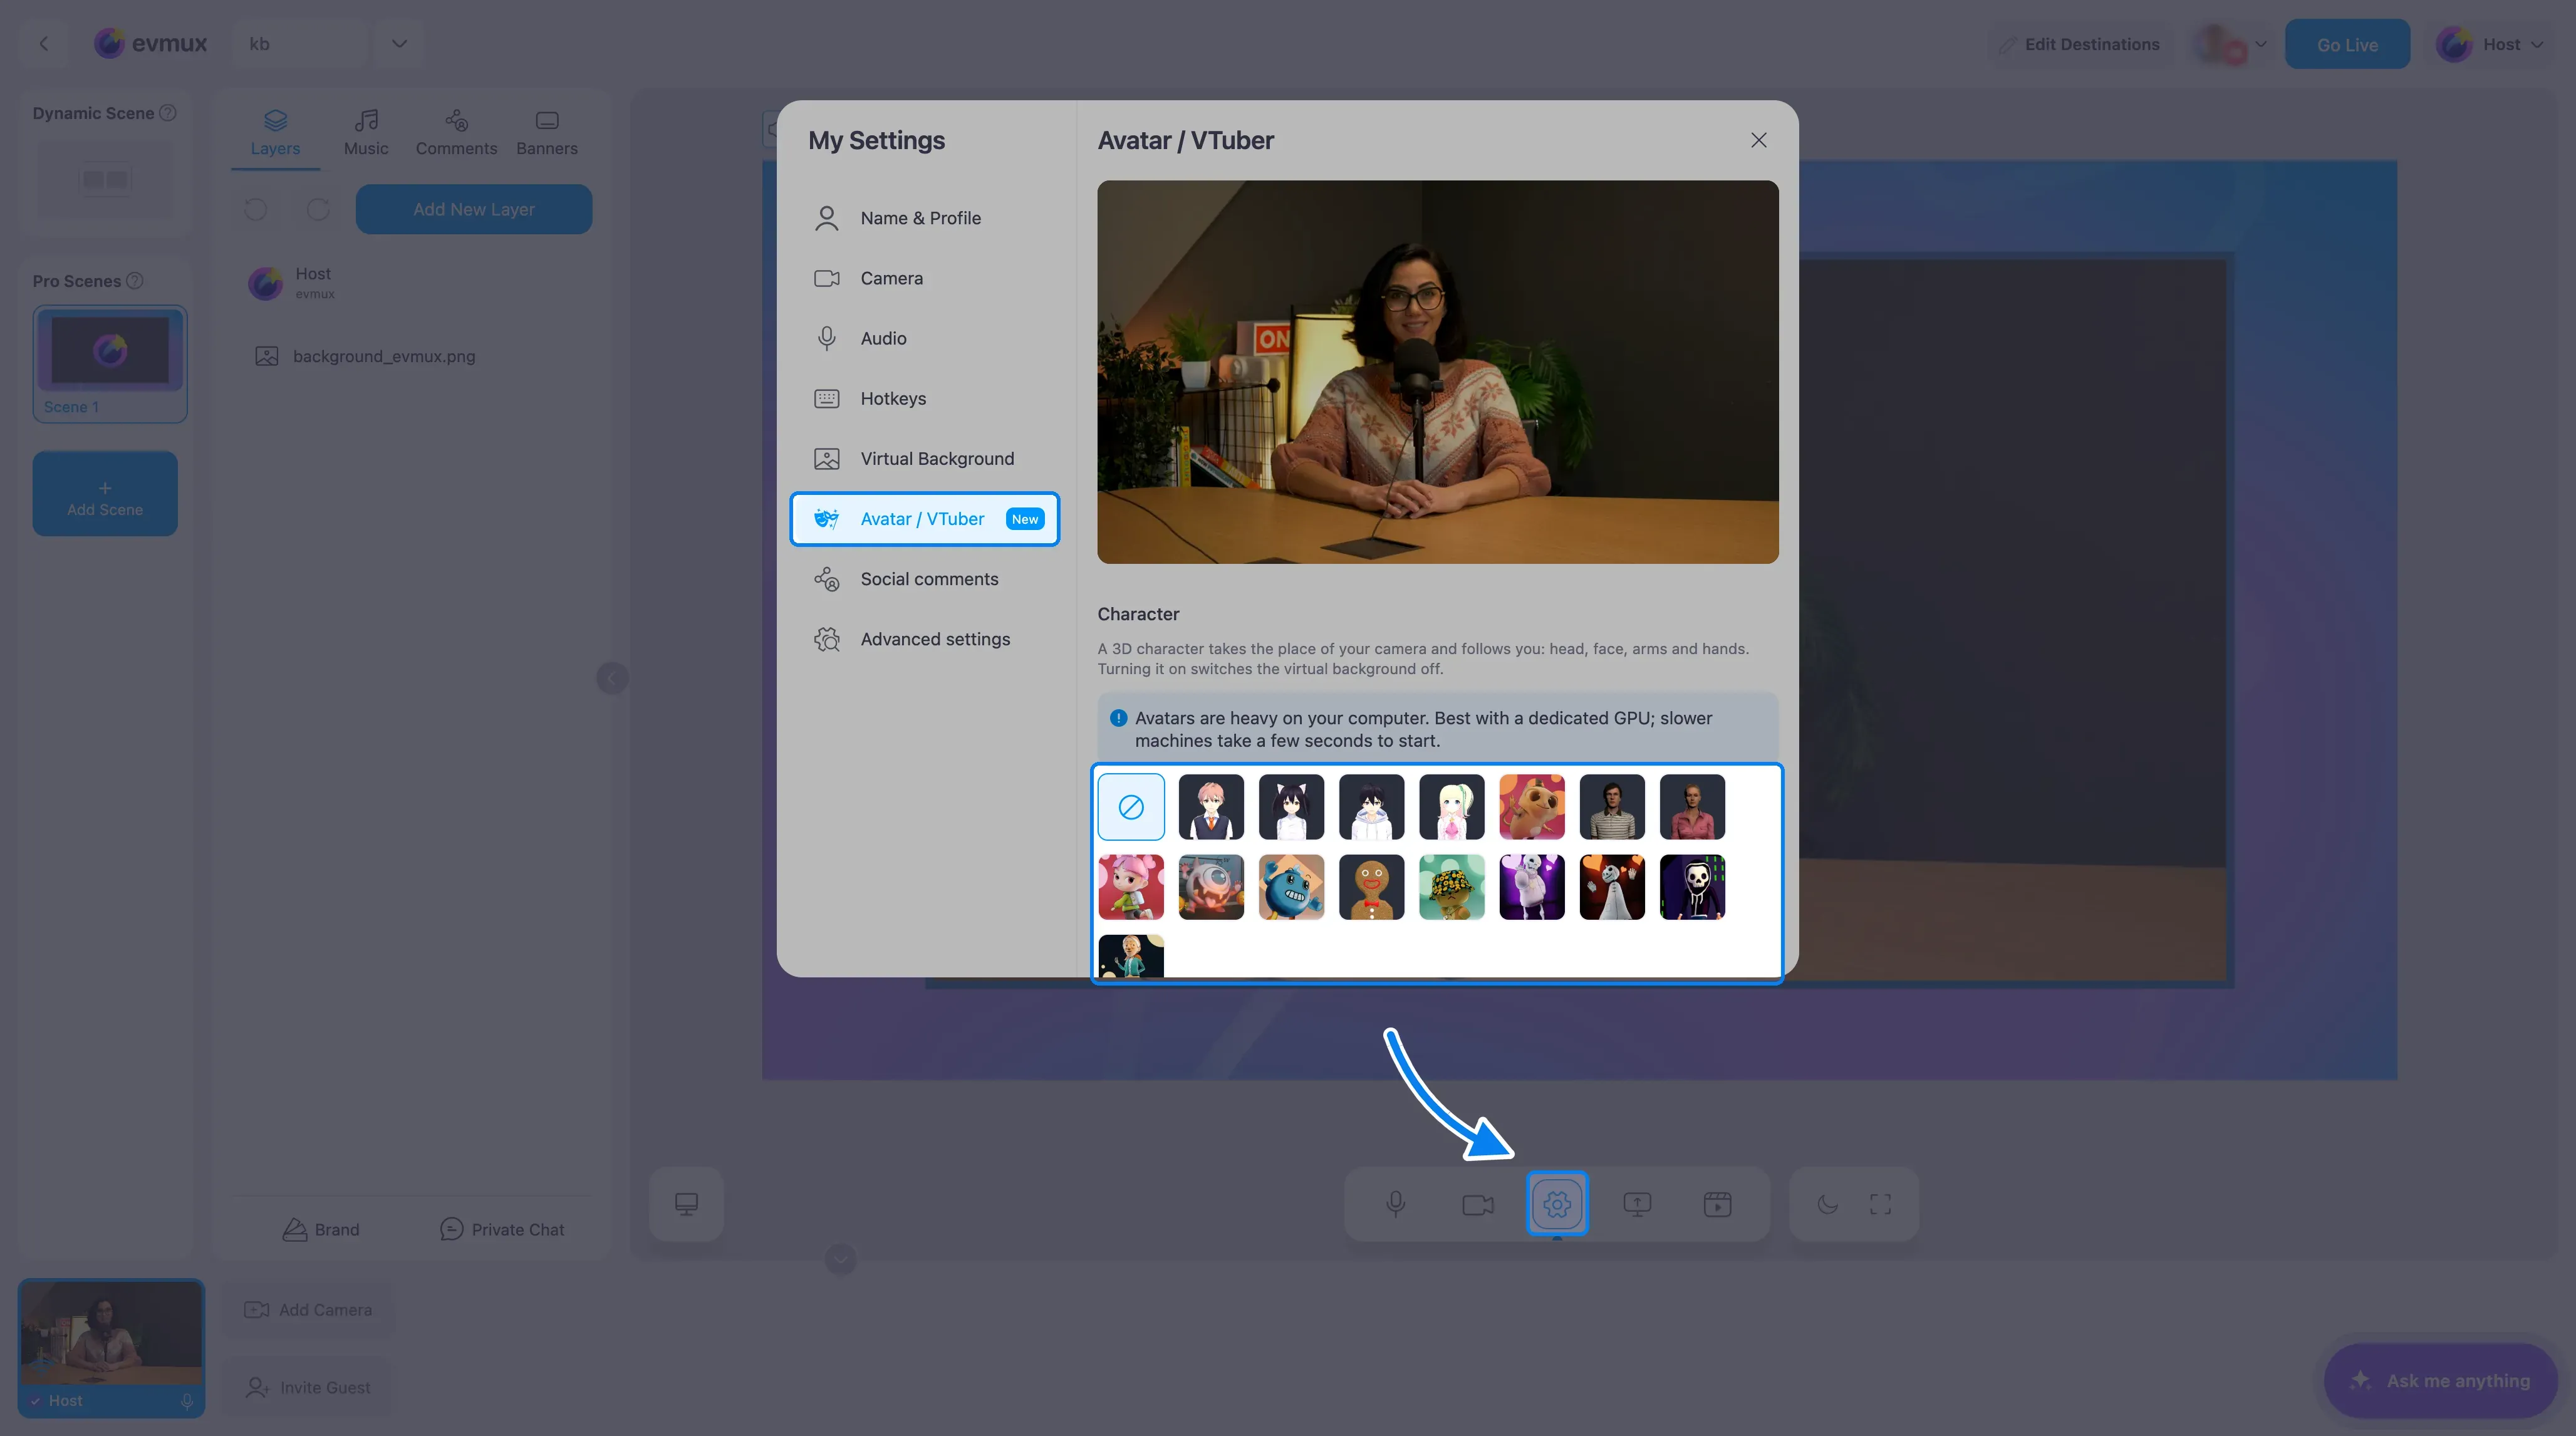Click the settings gear in bottom toolbar
Image resolution: width=2576 pixels, height=1436 pixels.
click(x=1557, y=1204)
